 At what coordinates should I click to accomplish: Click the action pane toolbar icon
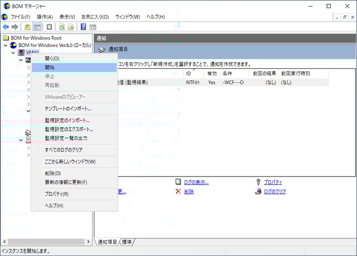[93, 27]
